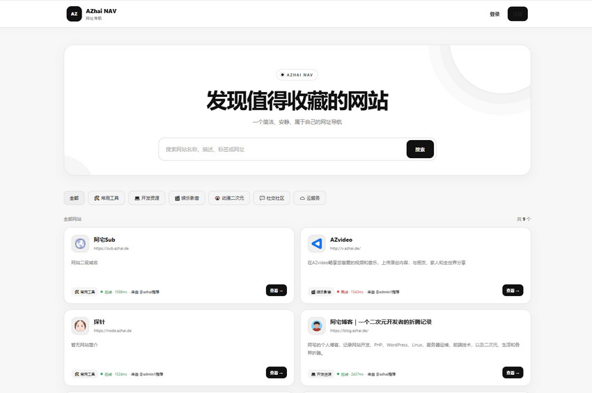The width and height of the screenshot is (592, 393).
Task: Click the https://sub.azhai.de URL text
Action: click(111, 248)
